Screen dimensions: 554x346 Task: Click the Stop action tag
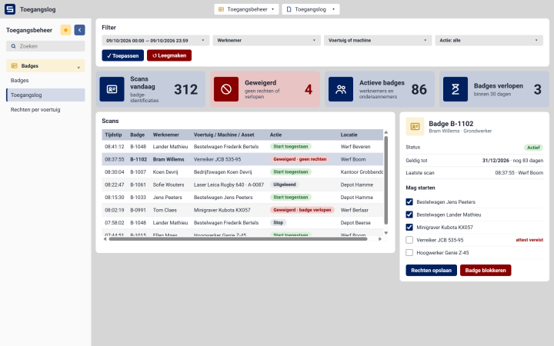coord(278,223)
